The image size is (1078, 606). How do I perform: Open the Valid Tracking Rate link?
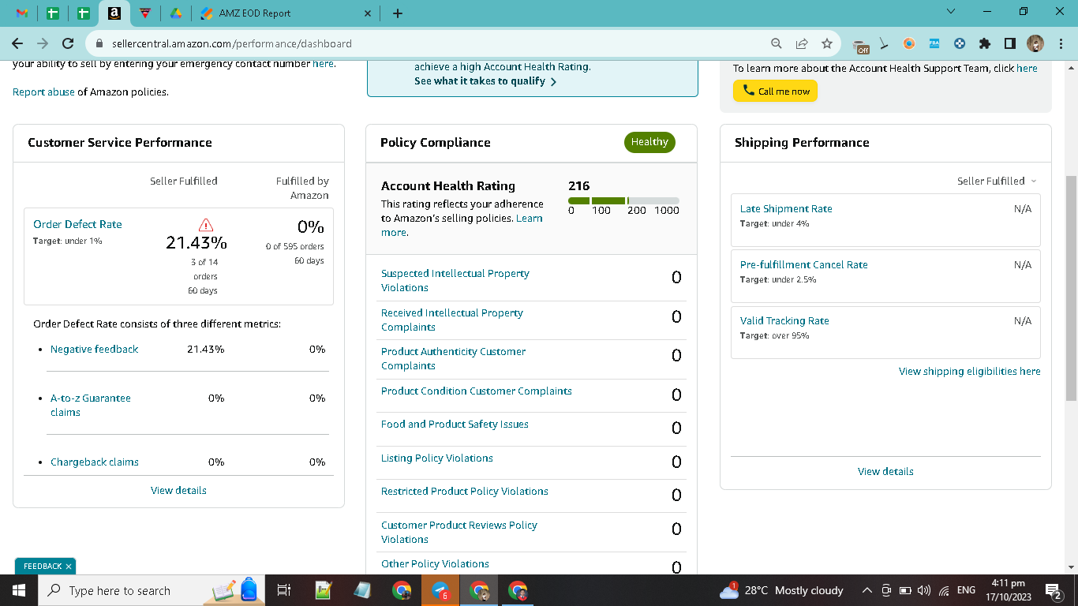pos(784,320)
